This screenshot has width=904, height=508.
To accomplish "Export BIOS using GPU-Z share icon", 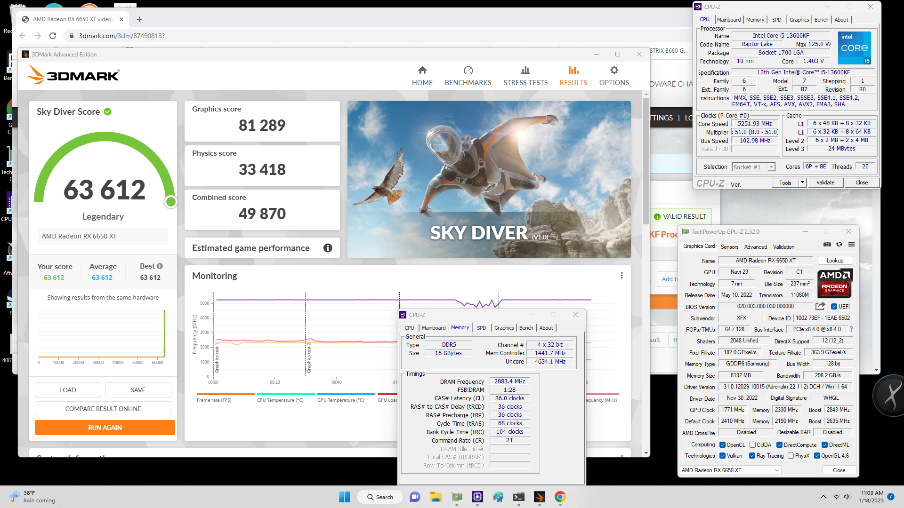I will tap(820, 306).
